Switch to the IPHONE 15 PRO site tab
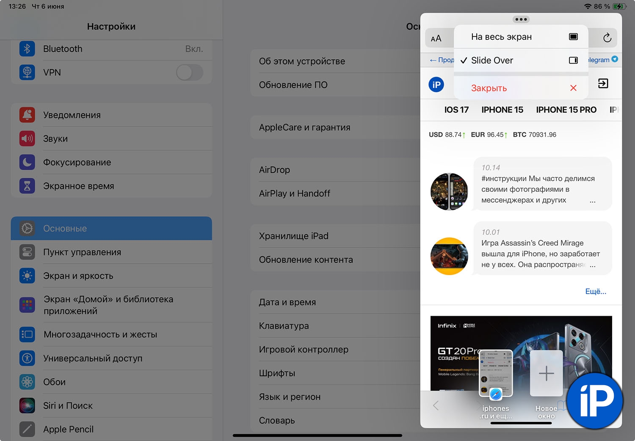The width and height of the screenshot is (635, 441). 566,110
